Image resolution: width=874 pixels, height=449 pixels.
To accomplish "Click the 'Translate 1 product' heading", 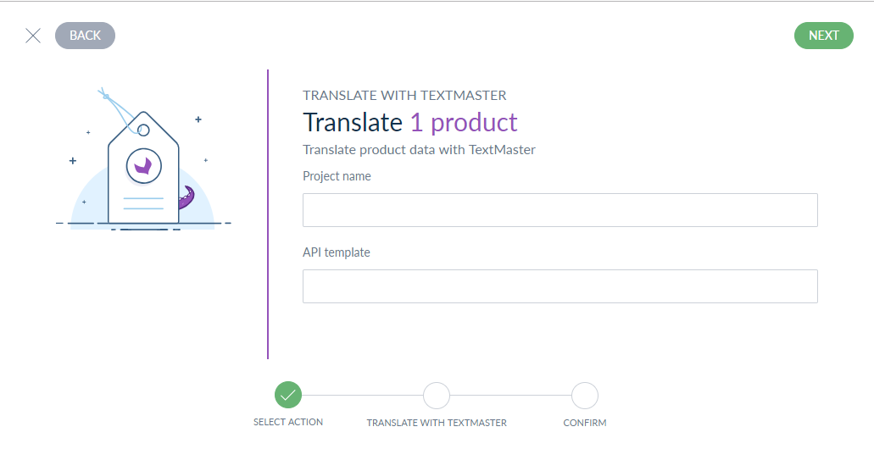I will (x=410, y=123).
